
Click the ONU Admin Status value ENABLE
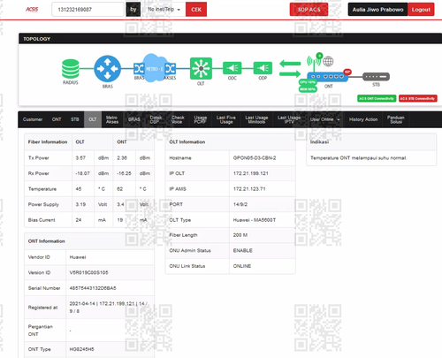[x=243, y=250]
